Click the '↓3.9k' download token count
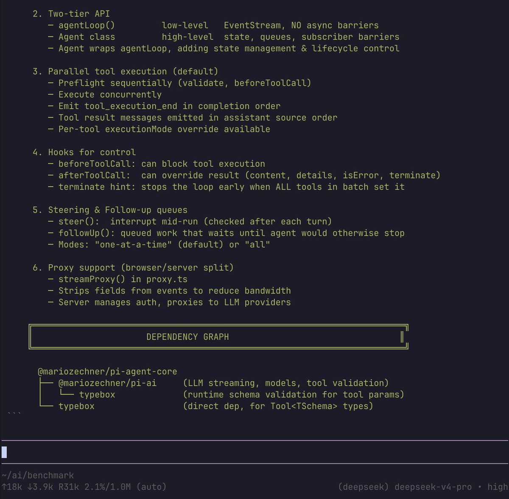This screenshot has height=499, width=509. 40,487
